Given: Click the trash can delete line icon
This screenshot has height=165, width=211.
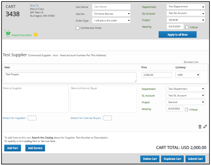Looking at the screenshot, I should coord(200,127).
